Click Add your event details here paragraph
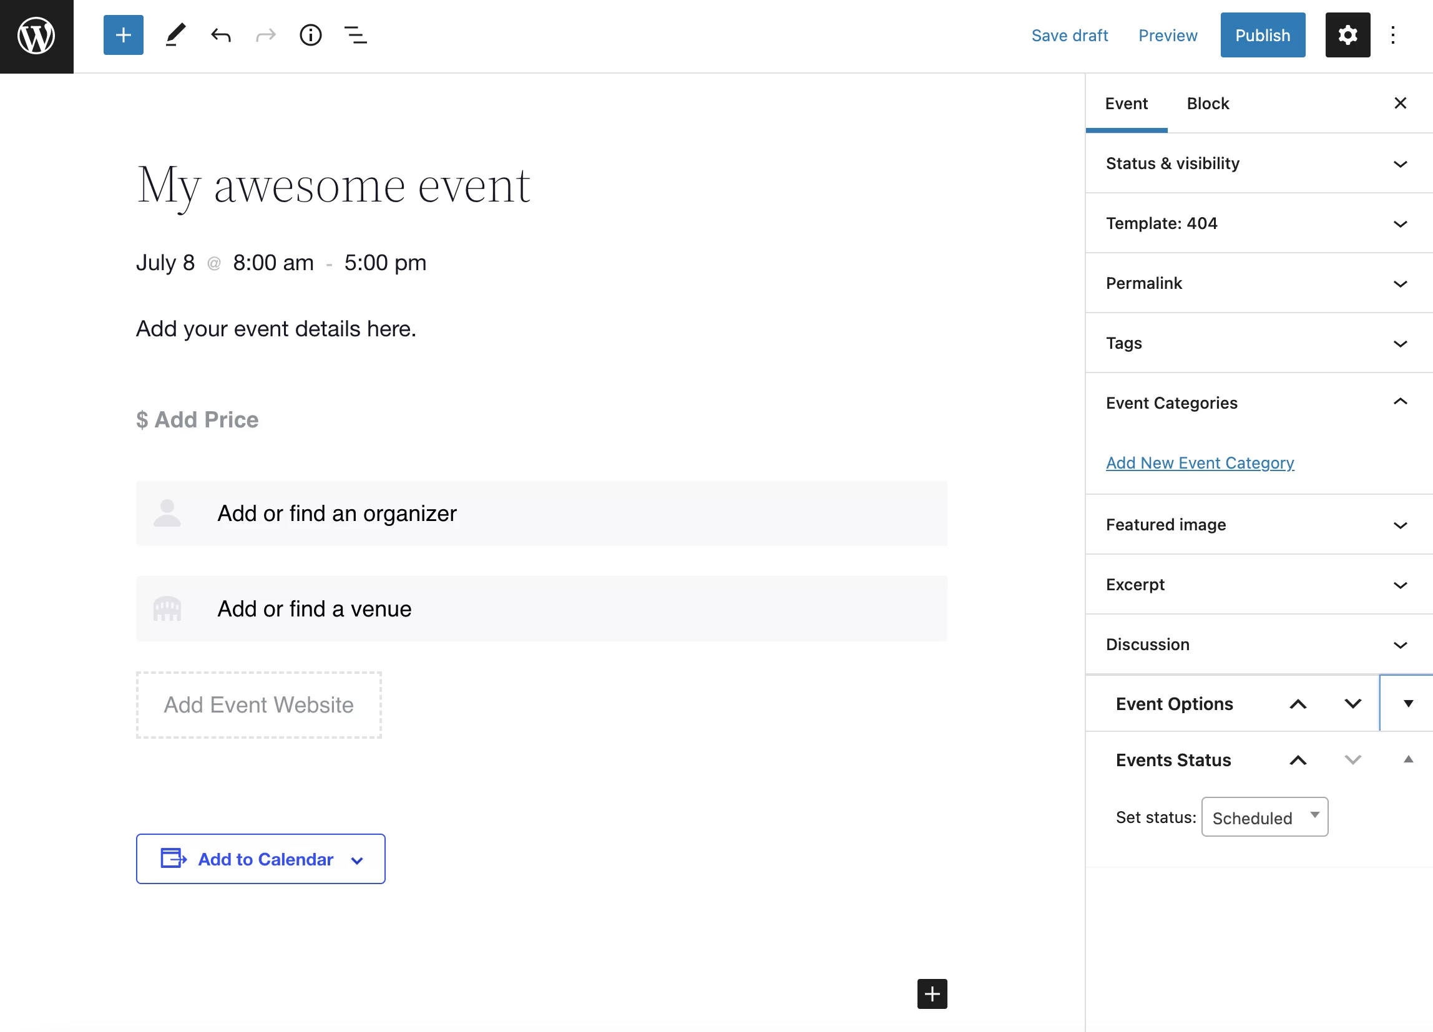The height and width of the screenshot is (1032, 1433). pyautogui.click(x=276, y=329)
